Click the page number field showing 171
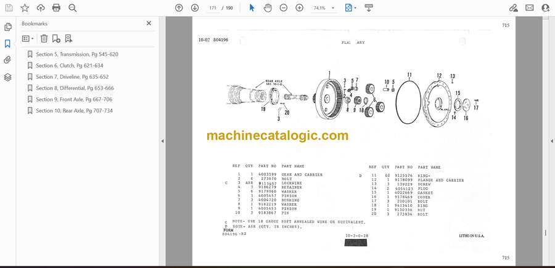The width and height of the screenshot is (555, 268). [213, 8]
